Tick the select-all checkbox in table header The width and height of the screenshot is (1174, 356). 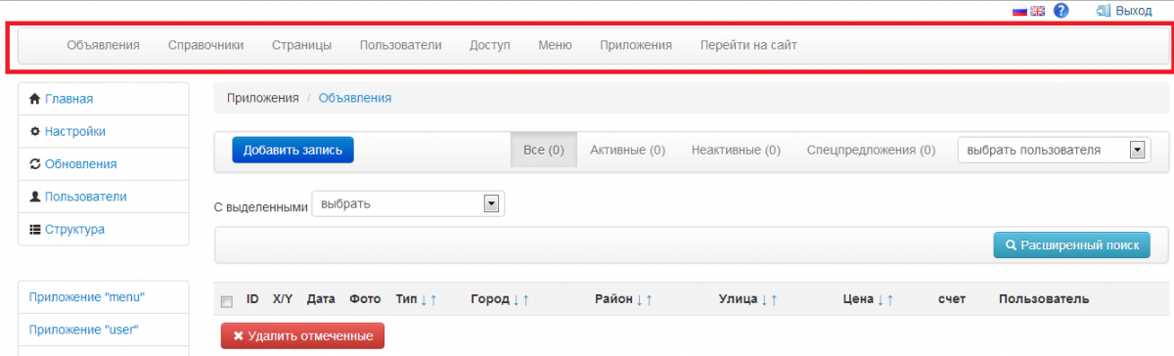[x=227, y=301]
